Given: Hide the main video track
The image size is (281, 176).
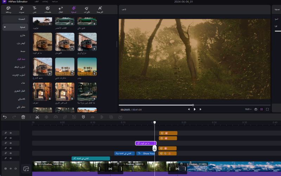Looking at the screenshot, I should [x=11, y=169].
